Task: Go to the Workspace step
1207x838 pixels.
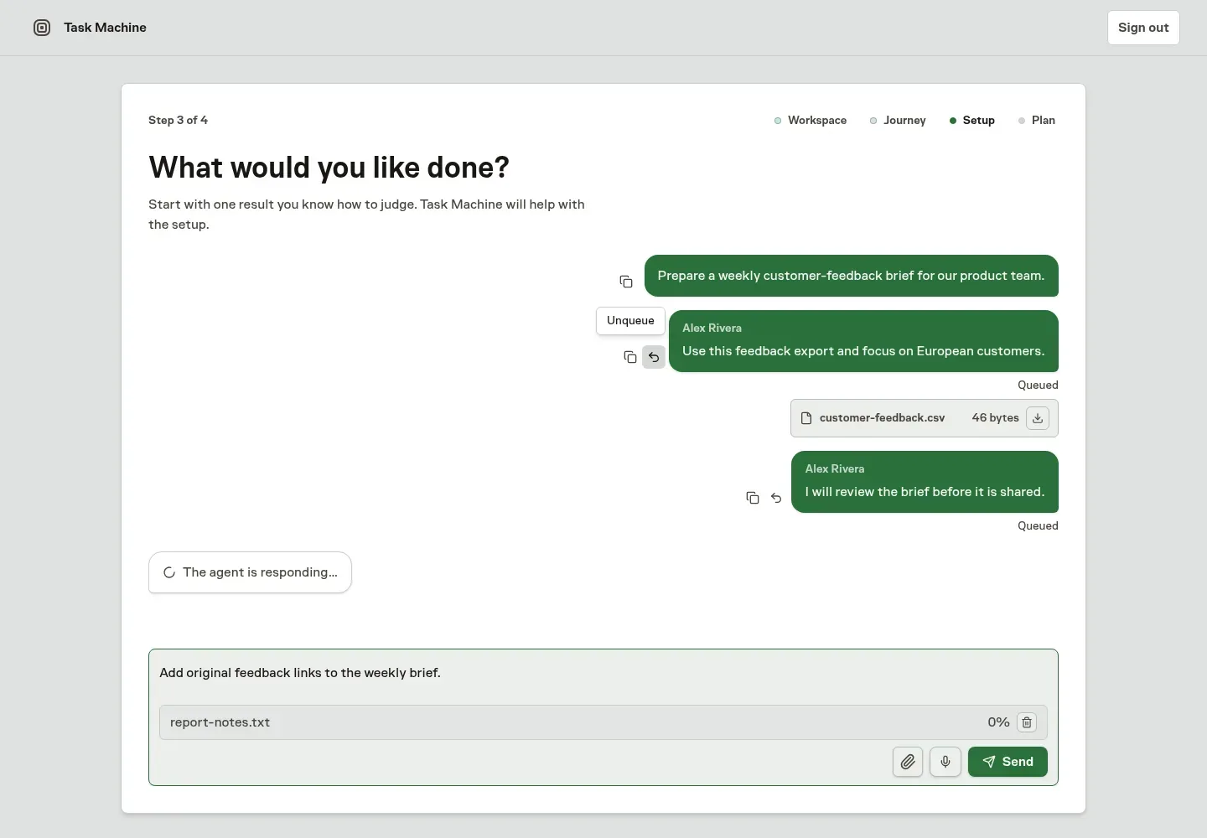Action: coord(811,121)
